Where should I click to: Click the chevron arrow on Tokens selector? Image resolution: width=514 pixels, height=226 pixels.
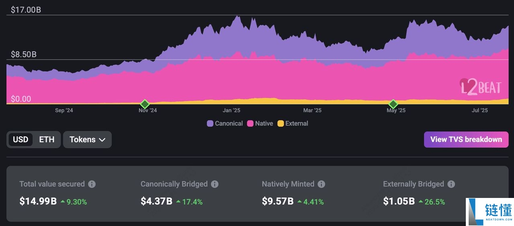click(102, 140)
